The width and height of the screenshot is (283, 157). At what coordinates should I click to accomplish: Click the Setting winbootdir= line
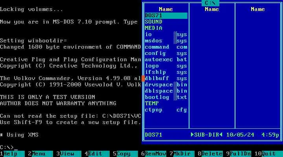click(x=33, y=41)
